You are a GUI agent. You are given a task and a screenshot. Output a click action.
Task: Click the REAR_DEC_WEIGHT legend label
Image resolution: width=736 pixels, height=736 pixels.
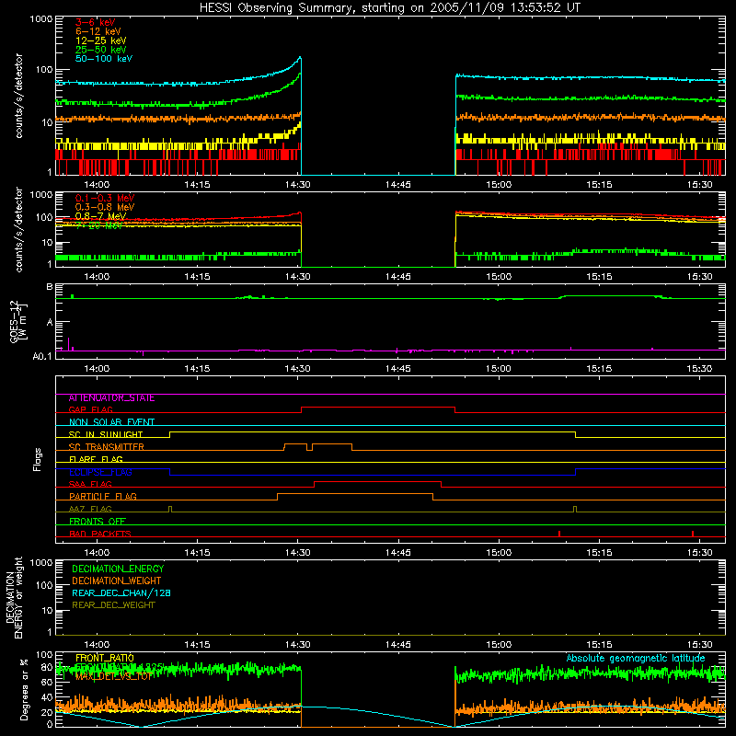point(113,605)
